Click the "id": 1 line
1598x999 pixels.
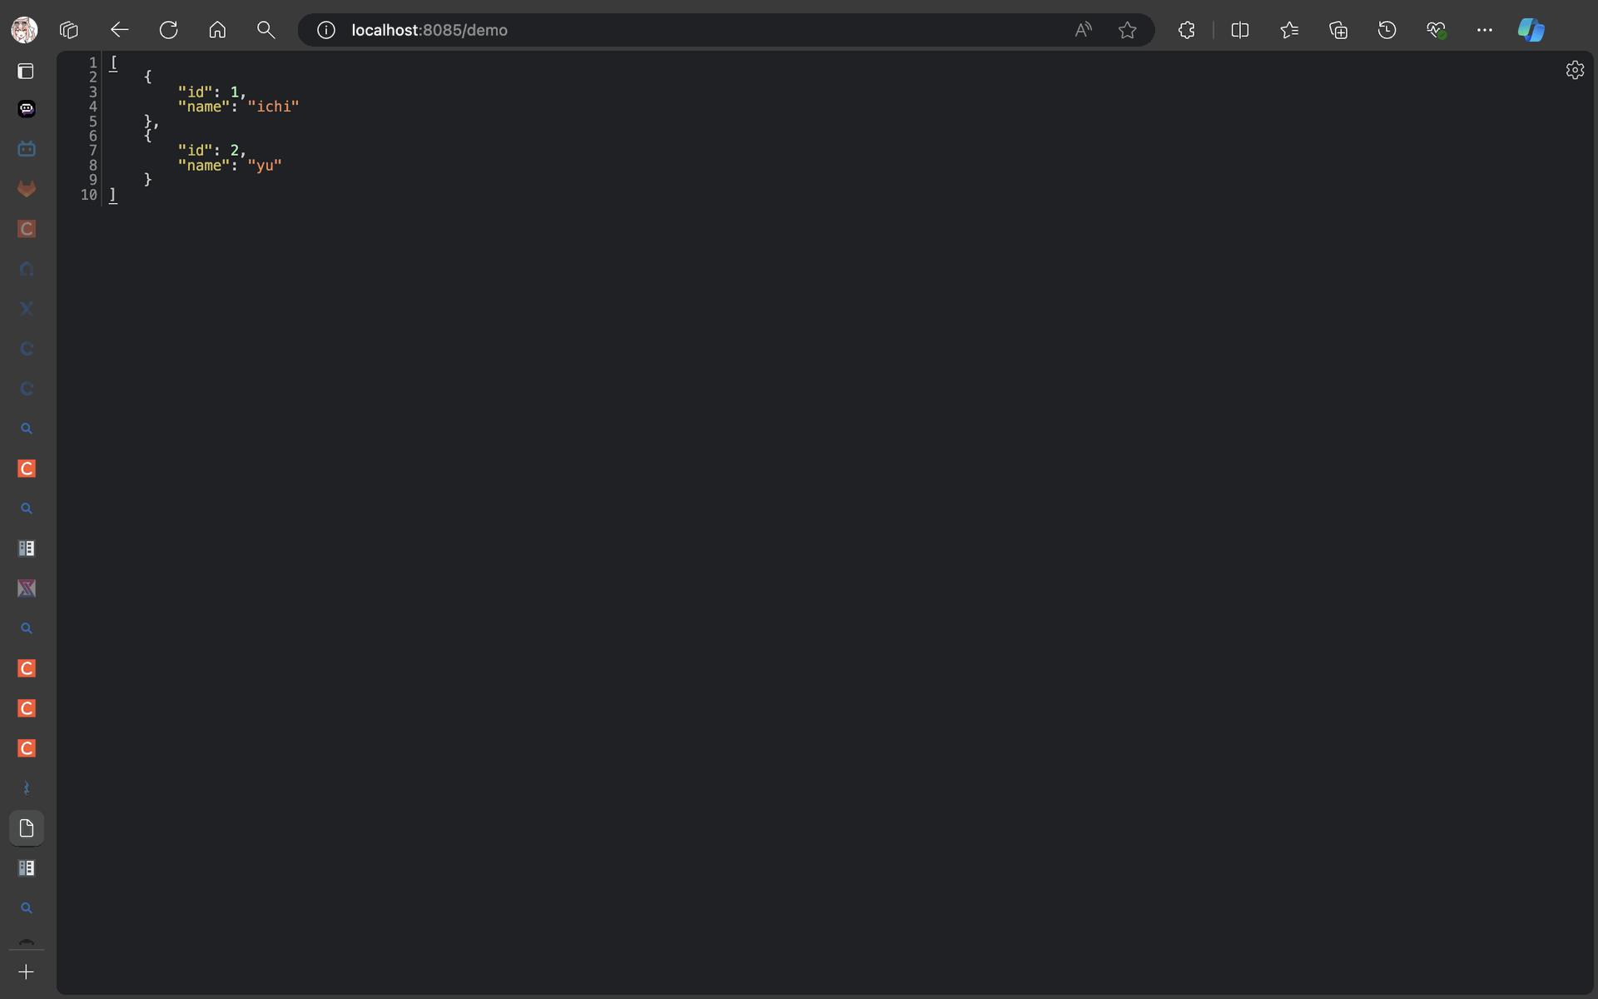212,92
